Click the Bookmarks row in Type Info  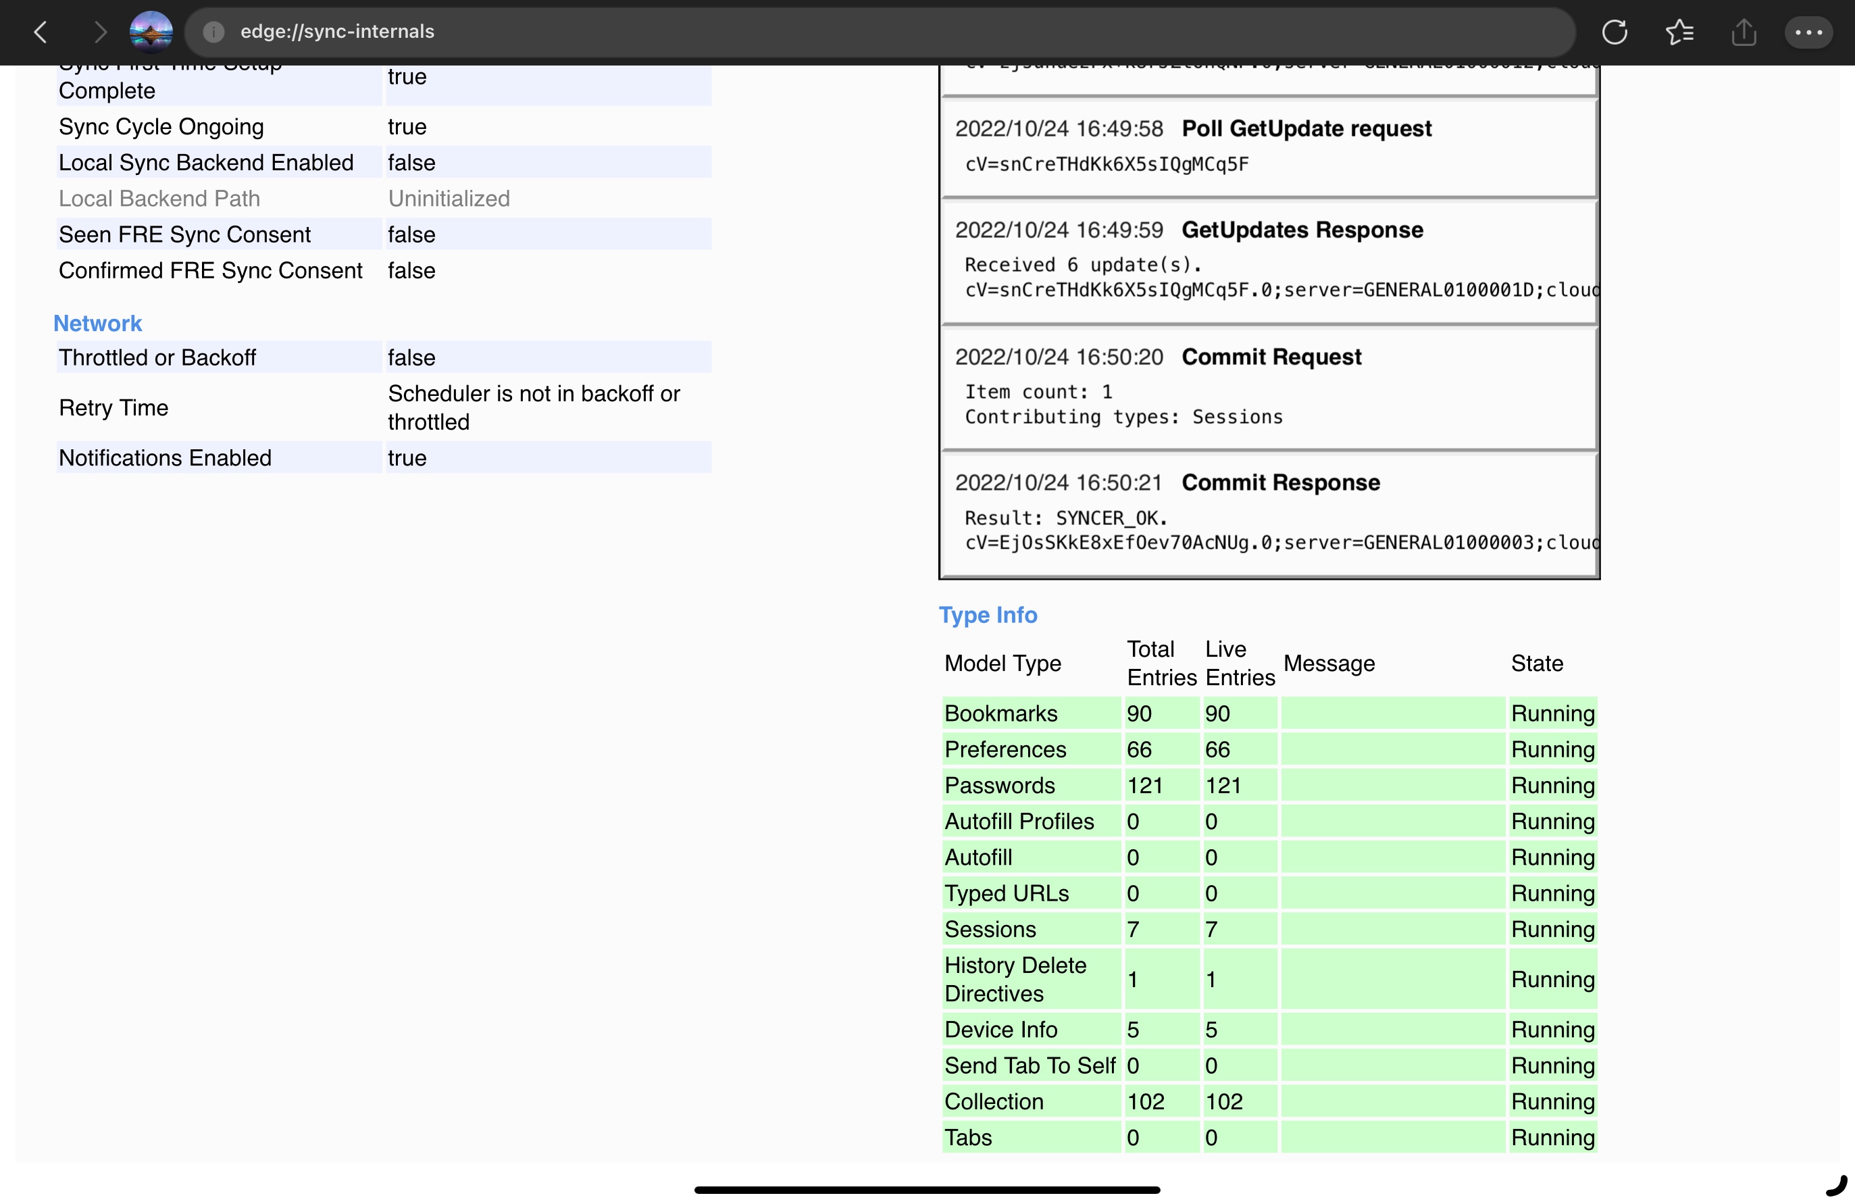click(1000, 713)
